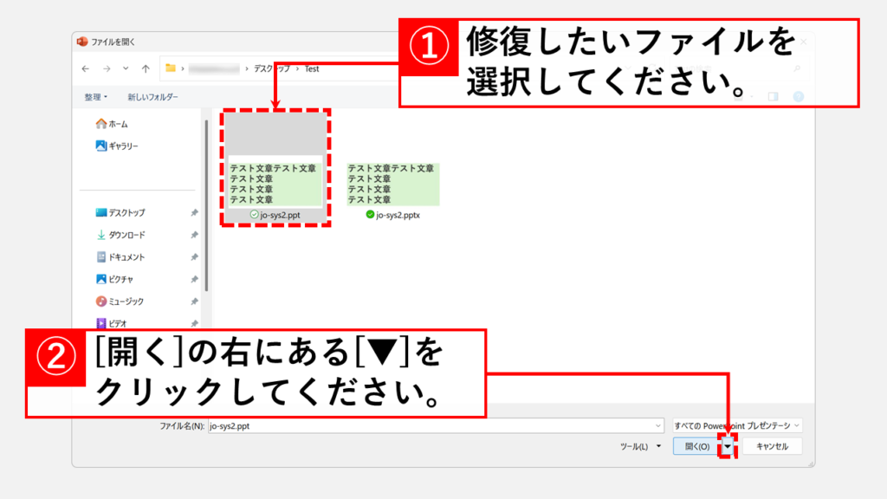Go forward with the right arrow

click(x=107, y=69)
